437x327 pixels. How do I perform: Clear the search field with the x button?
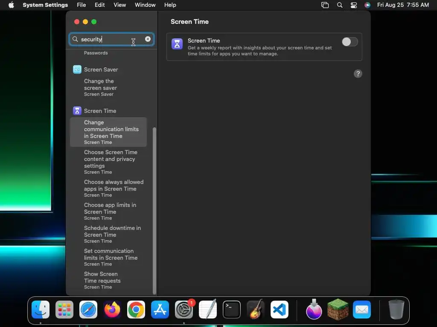coord(148,39)
